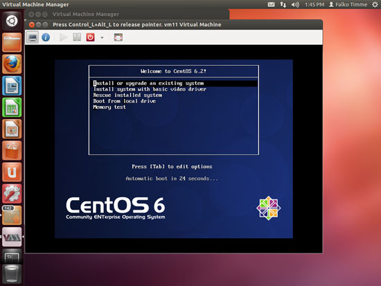
Task: Open the Trash in the launcher
Action: point(12,274)
